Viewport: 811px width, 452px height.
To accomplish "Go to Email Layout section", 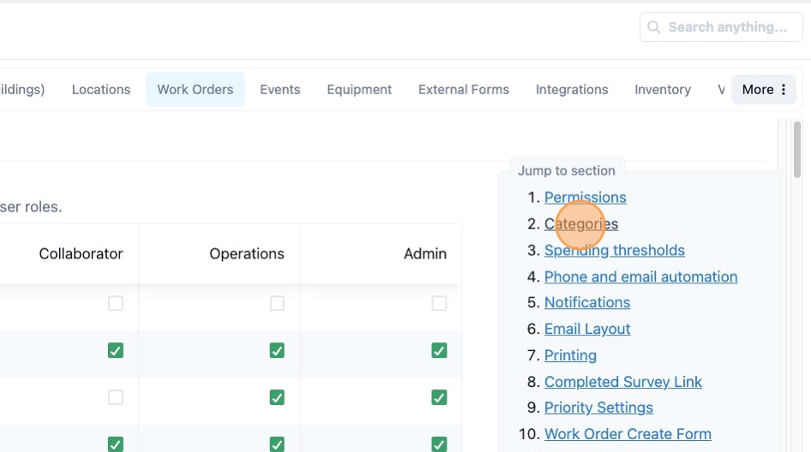I will [587, 329].
